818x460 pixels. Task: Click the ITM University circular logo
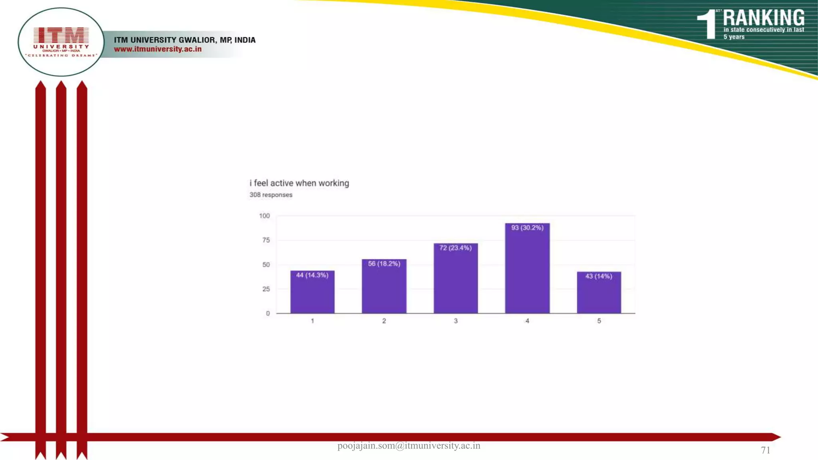pos(61,42)
